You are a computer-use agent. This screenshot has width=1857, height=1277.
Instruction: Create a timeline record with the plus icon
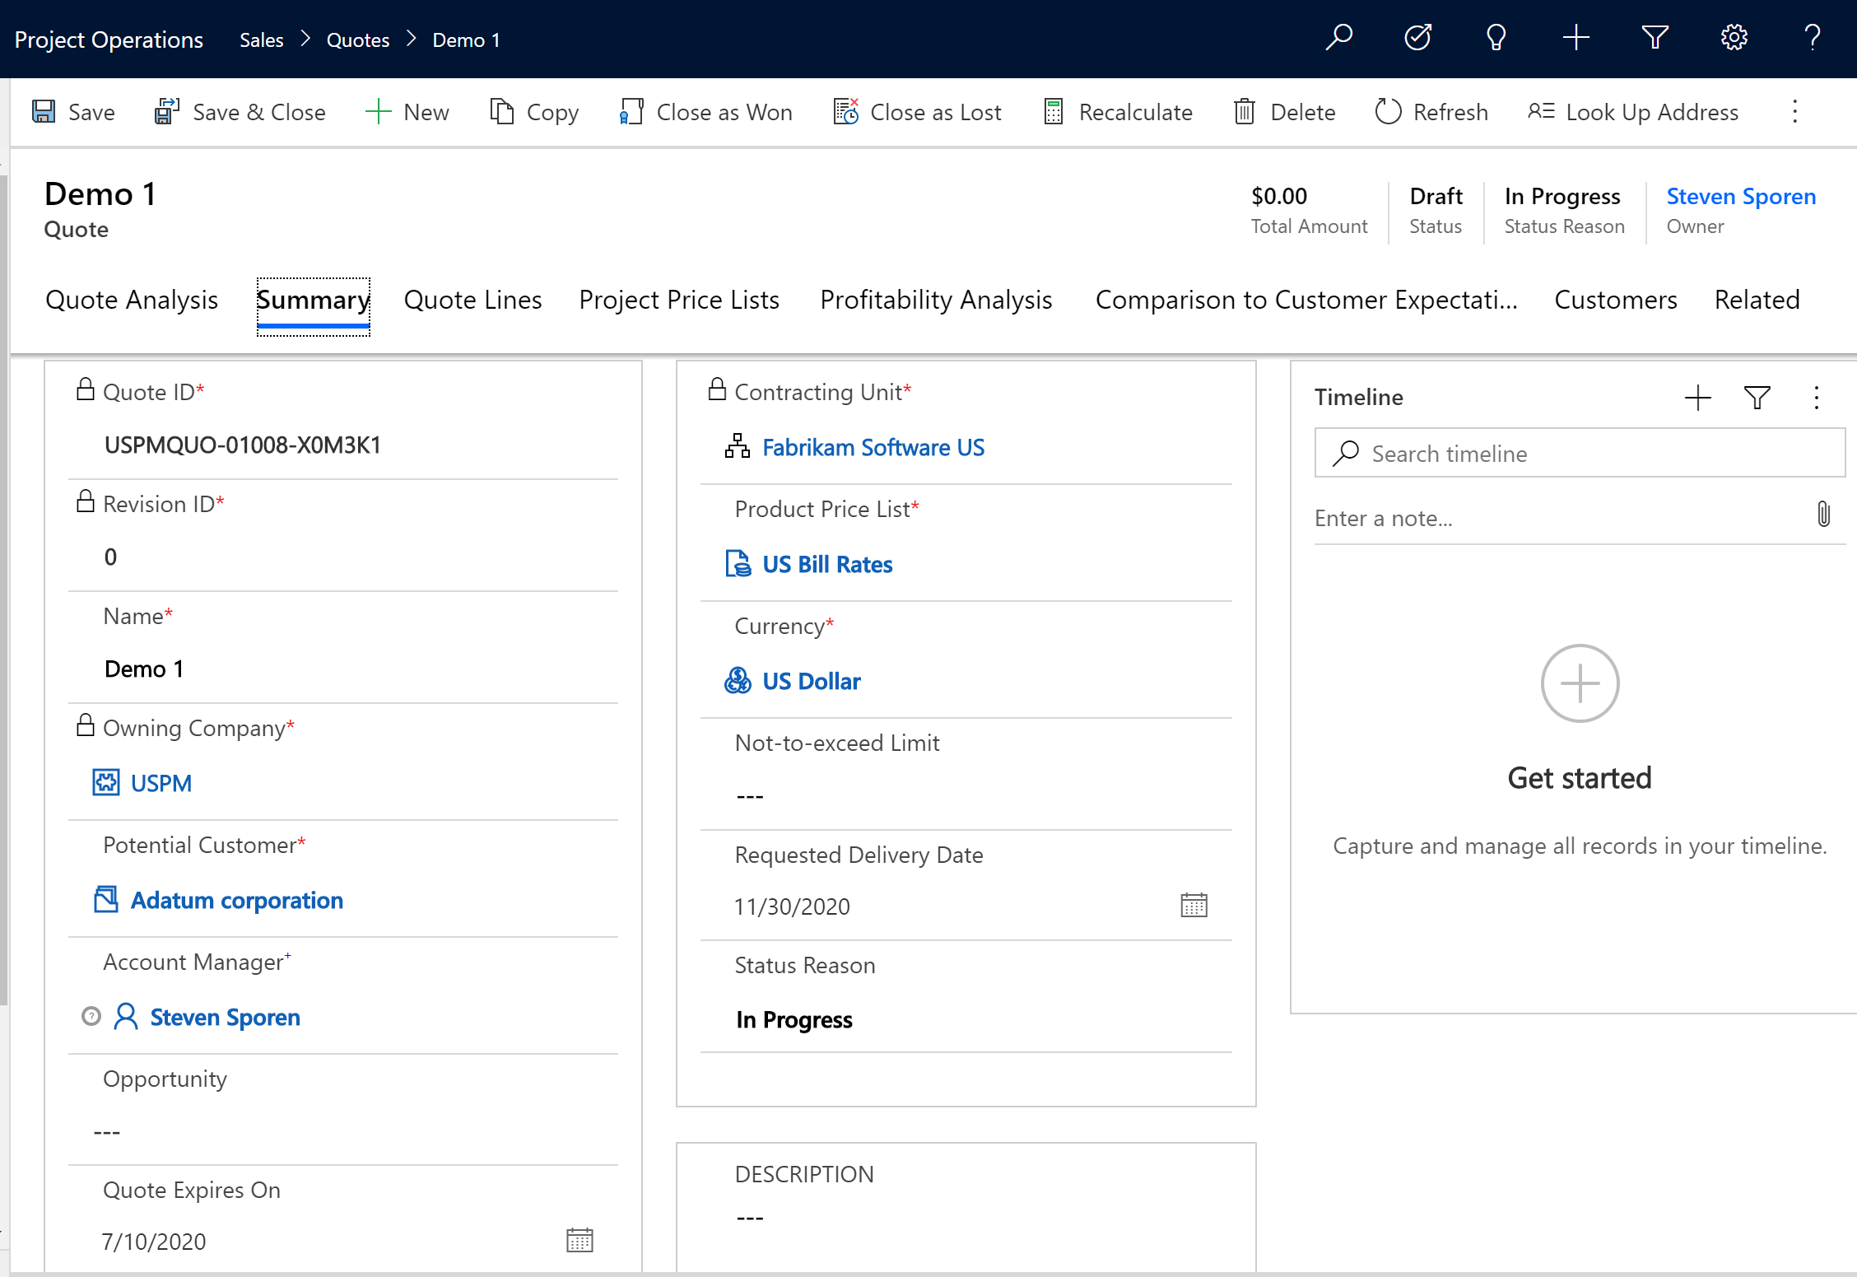pos(1697,398)
